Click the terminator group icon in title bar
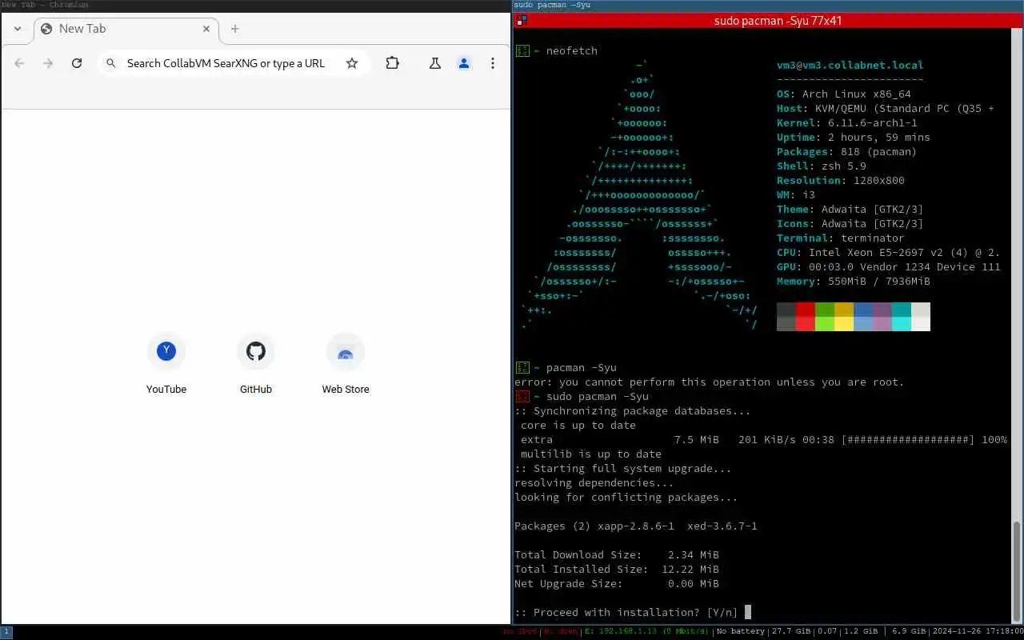Image resolution: width=1024 pixels, height=640 pixels. click(x=522, y=21)
